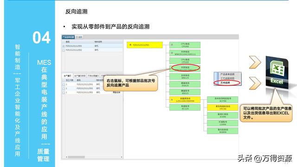The width and height of the screenshot is (297, 167).
Task: Select the 内存条码 MM2011041500111 node
Action: click(185, 53)
